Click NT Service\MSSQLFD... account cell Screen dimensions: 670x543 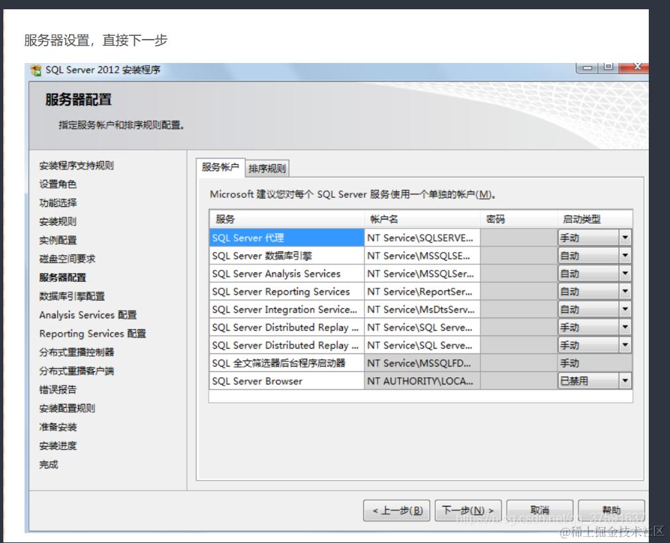pyautogui.click(x=422, y=363)
